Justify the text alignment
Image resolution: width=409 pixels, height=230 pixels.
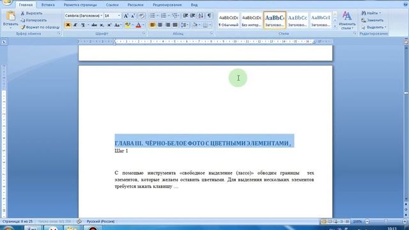coord(175,25)
